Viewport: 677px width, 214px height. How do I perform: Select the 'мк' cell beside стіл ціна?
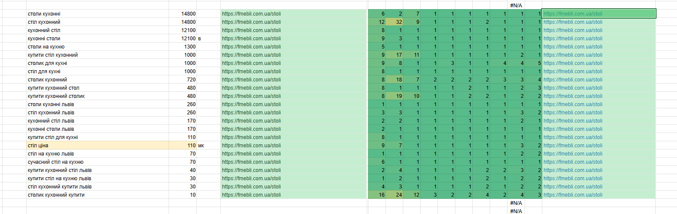point(209,146)
